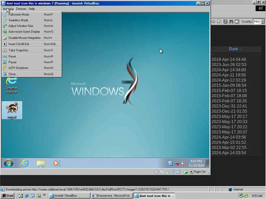Toggle Seamless Mode menu entry
This screenshot has width=266, height=199.
click(x=32, y=20)
